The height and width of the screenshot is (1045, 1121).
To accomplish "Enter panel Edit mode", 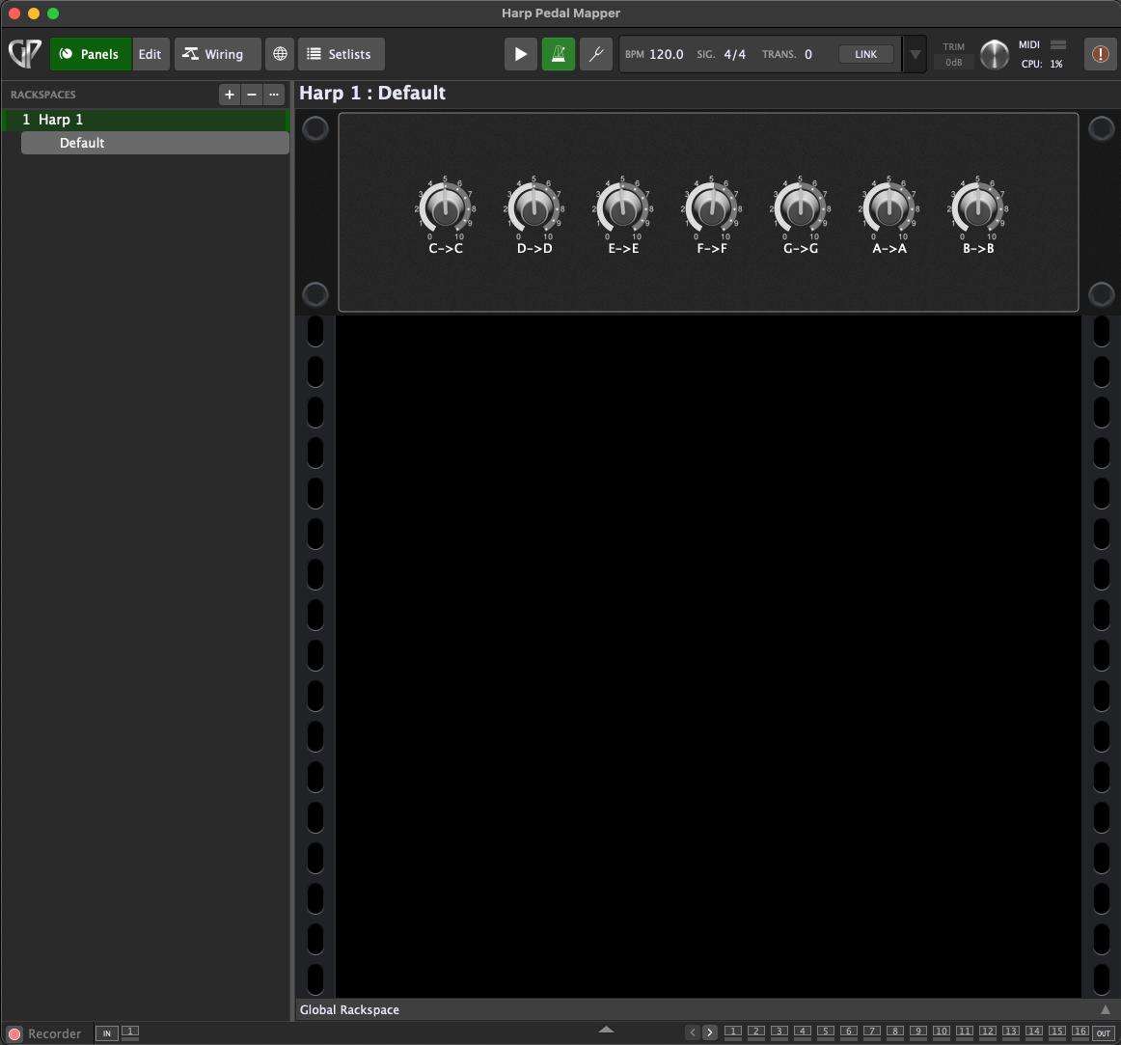I will (x=150, y=54).
